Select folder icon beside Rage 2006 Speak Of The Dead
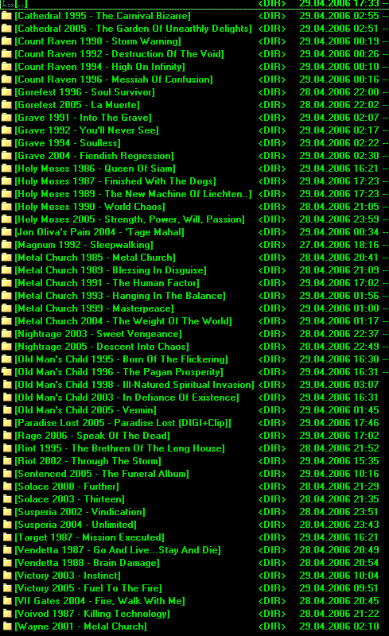The height and width of the screenshot is (636, 389). 7,436
